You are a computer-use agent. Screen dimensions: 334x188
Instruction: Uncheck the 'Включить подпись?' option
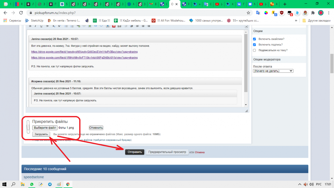tap(254, 45)
